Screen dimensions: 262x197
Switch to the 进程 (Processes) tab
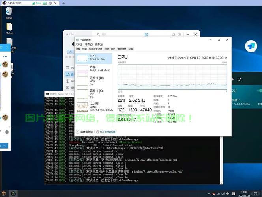coord(78,49)
